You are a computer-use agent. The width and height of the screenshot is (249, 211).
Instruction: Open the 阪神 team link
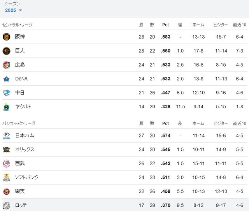click(20, 37)
